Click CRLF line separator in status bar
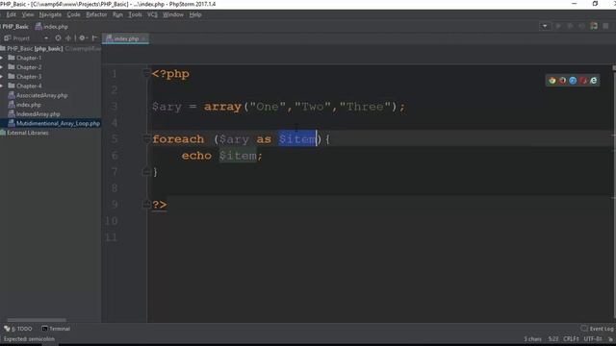Image resolution: width=616 pixels, height=346 pixels. pos(571,339)
